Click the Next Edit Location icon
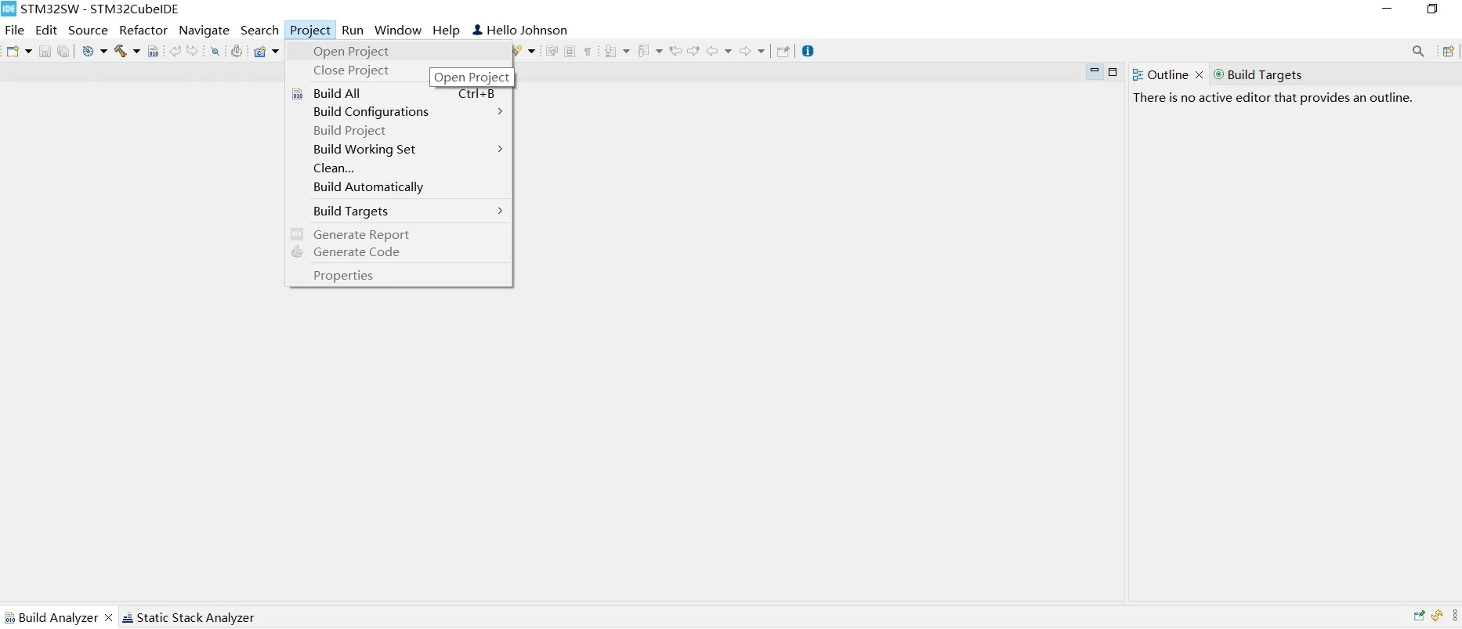1462x629 pixels. click(x=693, y=52)
